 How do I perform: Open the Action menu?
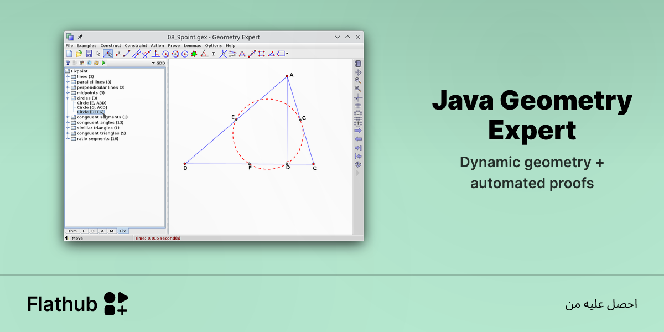click(x=157, y=45)
